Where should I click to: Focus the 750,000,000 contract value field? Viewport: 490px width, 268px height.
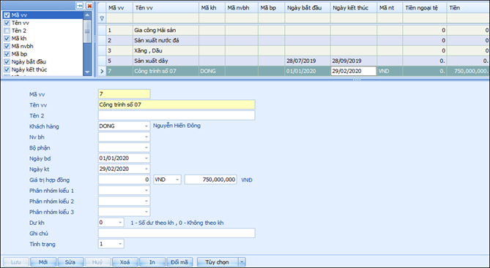click(211, 180)
